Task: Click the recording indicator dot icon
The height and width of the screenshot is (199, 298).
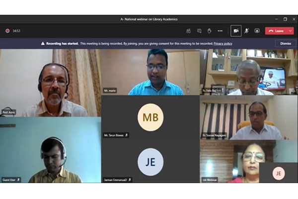Action: pyautogui.click(x=7, y=31)
